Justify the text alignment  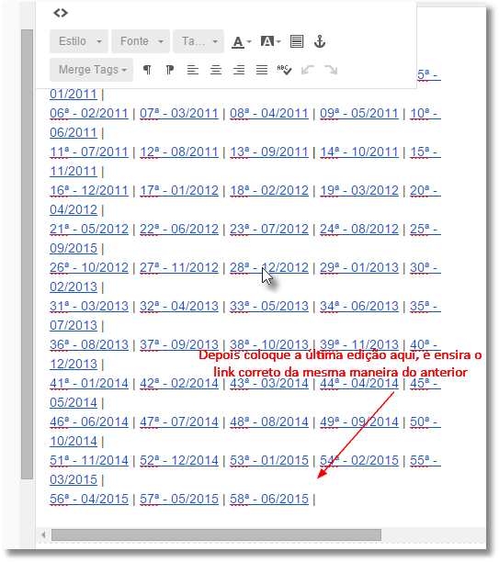[x=262, y=70]
